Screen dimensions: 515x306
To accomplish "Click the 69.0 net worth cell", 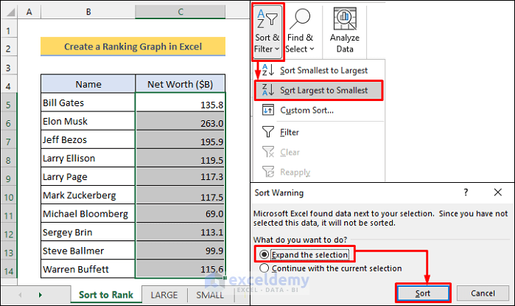I will click(181, 214).
